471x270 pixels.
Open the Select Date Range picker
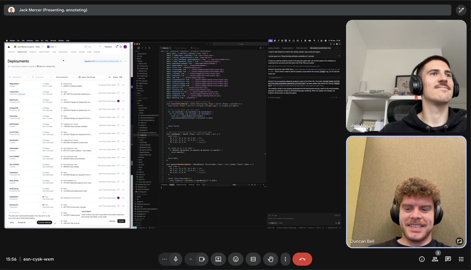92,77
